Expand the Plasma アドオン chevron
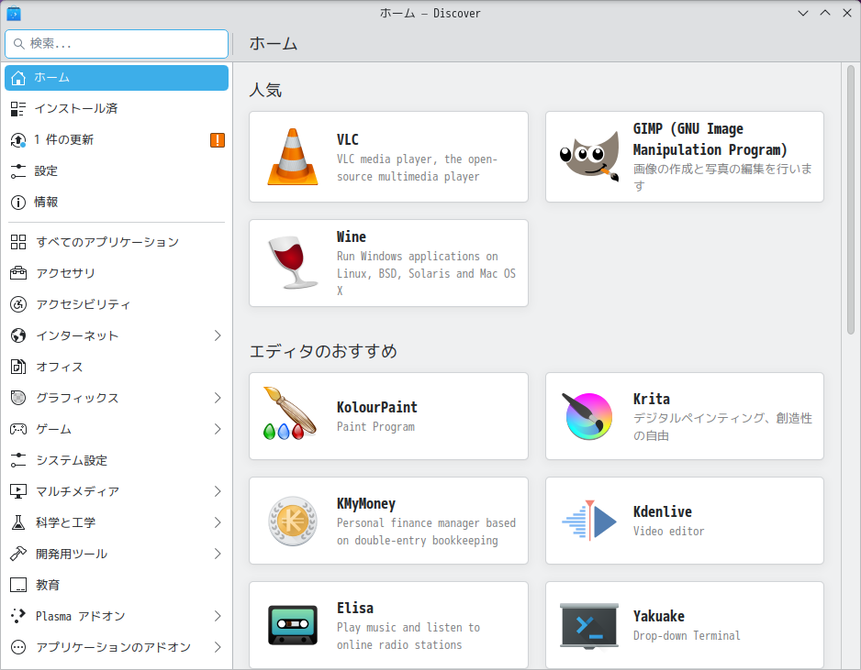This screenshot has width=861, height=670. point(218,616)
